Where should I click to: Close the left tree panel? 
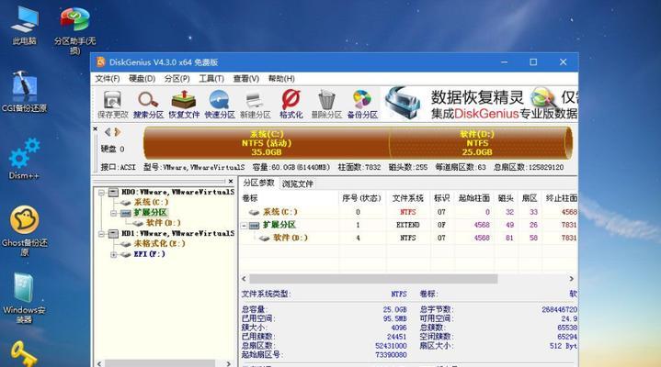click(x=231, y=181)
